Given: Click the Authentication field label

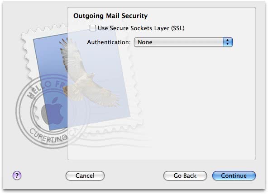Looking at the screenshot, I should [x=109, y=42].
